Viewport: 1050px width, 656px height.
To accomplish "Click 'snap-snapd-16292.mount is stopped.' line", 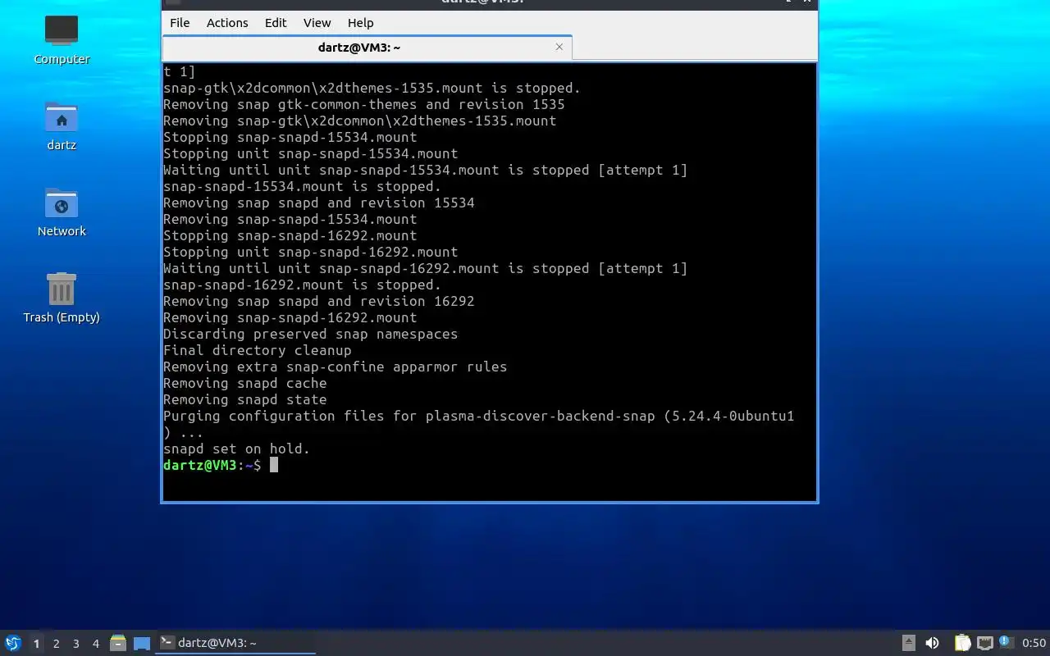I will [302, 285].
